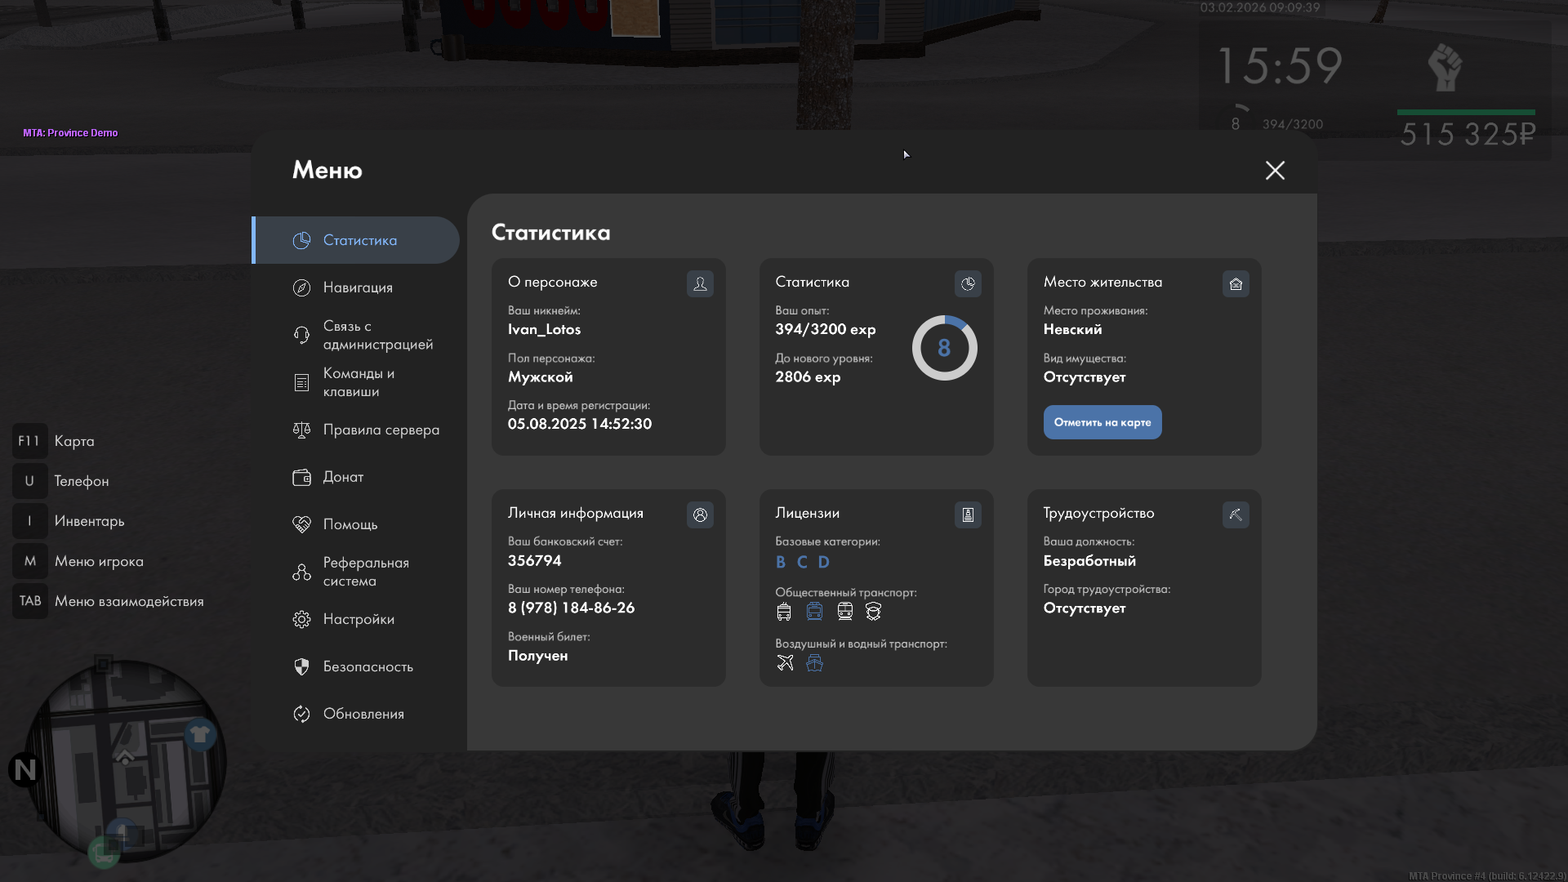Click the license document icon in Лицензии card

point(968,514)
